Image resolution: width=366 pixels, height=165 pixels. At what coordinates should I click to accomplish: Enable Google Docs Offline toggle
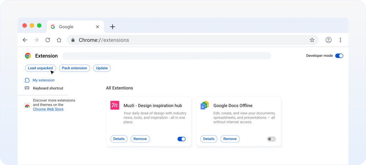coord(271,139)
